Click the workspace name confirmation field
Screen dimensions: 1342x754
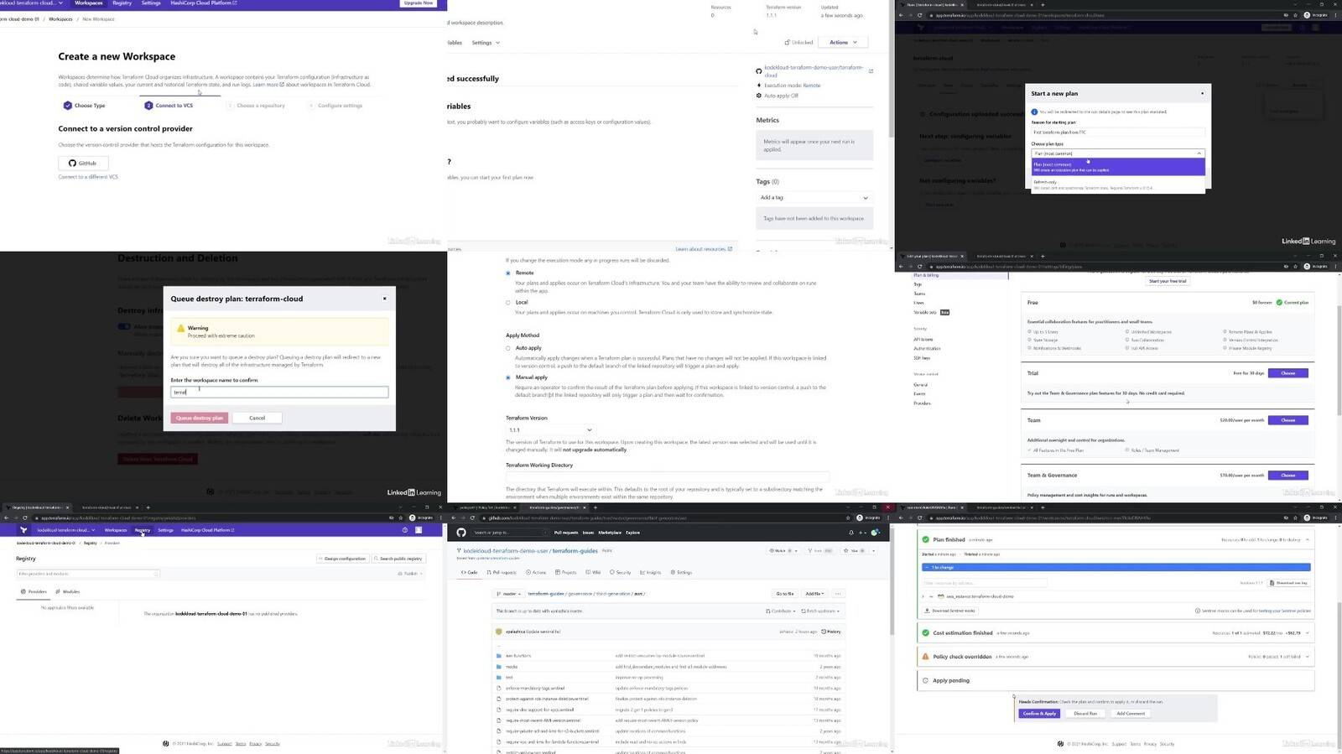[x=279, y=392]
